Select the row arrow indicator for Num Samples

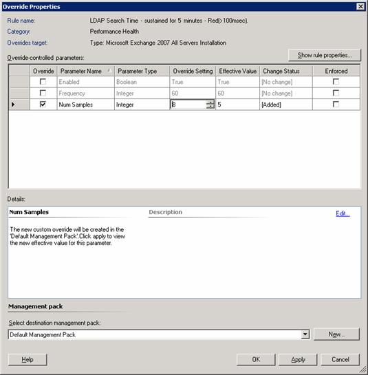tap(13, 105)
